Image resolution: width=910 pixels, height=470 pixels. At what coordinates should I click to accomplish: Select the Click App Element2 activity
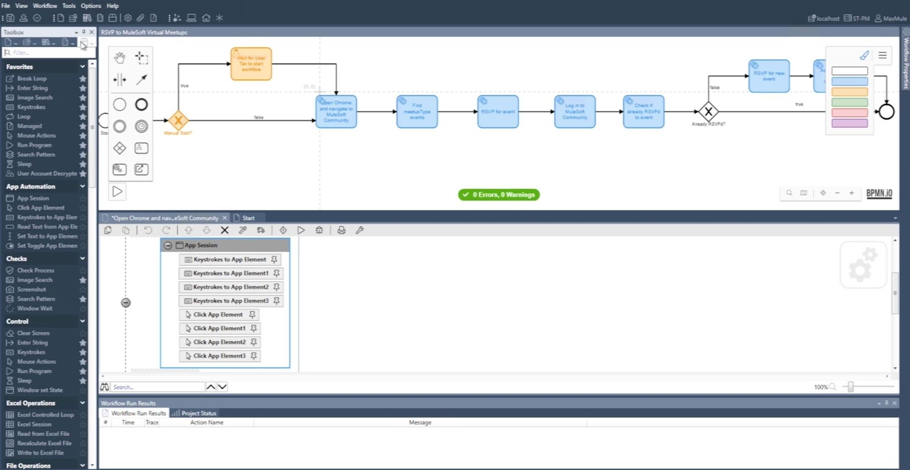pos(220,342)
